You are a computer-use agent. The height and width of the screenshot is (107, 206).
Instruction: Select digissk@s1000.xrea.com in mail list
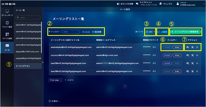click(x=28, y=51)
